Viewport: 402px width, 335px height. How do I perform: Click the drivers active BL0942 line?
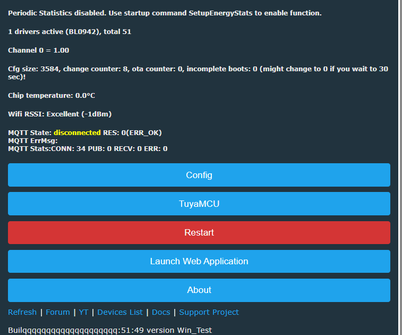tap(70, 31)
